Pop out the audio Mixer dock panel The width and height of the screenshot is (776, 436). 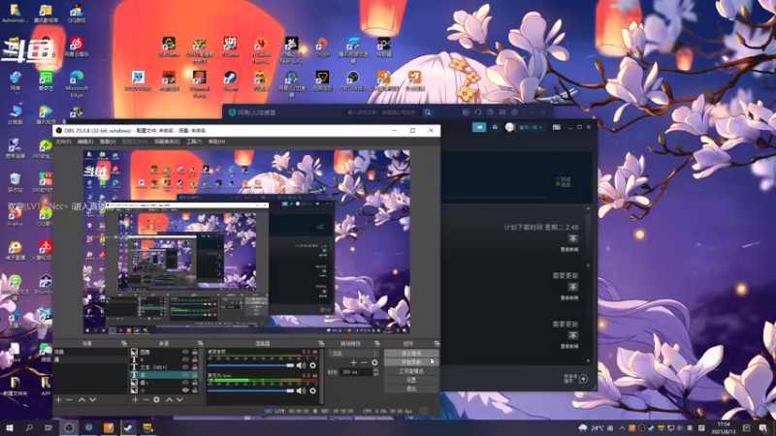click(321, 343)
